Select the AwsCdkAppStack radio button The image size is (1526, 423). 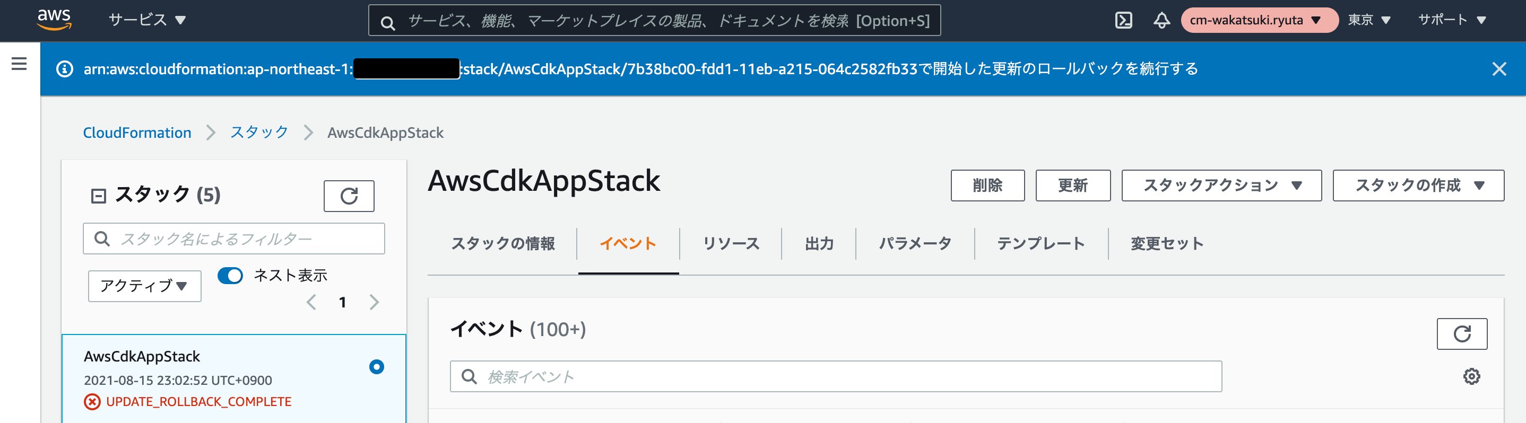pos(376,367)
